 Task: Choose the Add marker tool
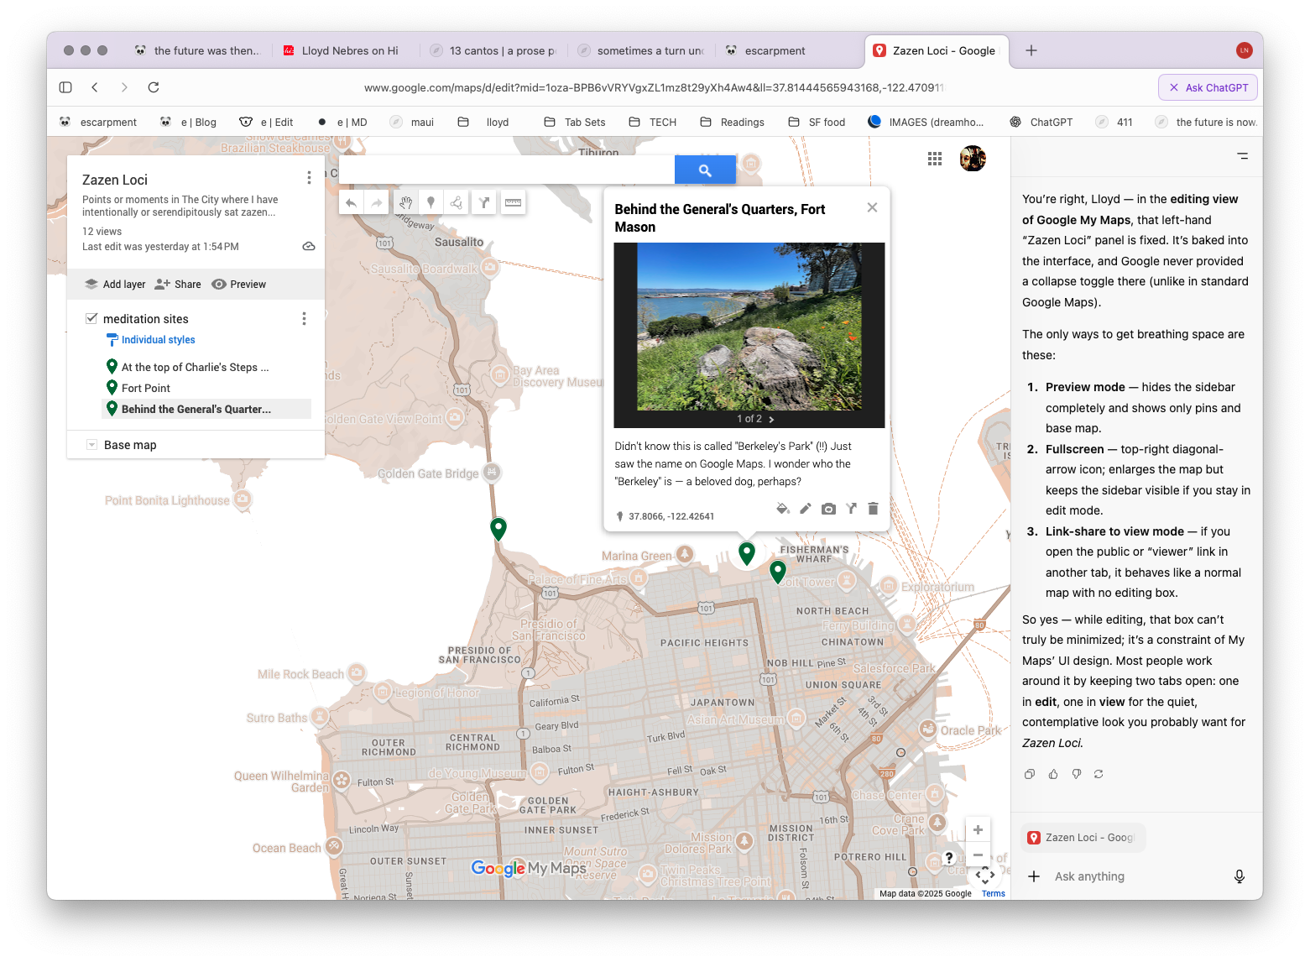coord(431,202)
